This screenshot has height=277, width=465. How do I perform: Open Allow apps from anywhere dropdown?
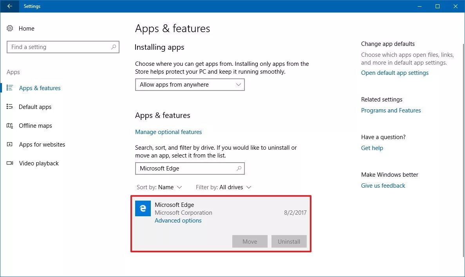pyautogui.click(x=190, y=85)
